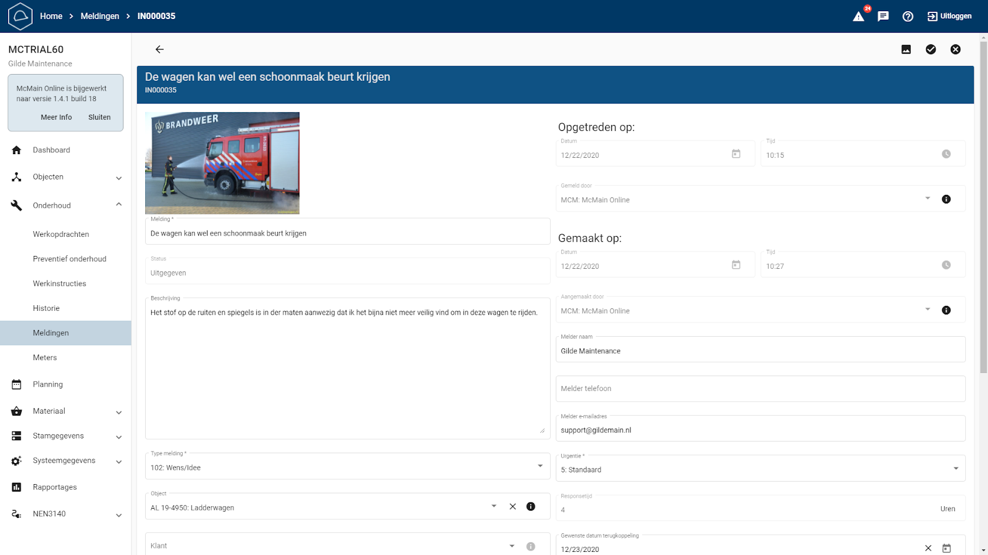
Task: Open the image attachment icon in toolbar
Action: pyautogui.click(x=906, y=49)
